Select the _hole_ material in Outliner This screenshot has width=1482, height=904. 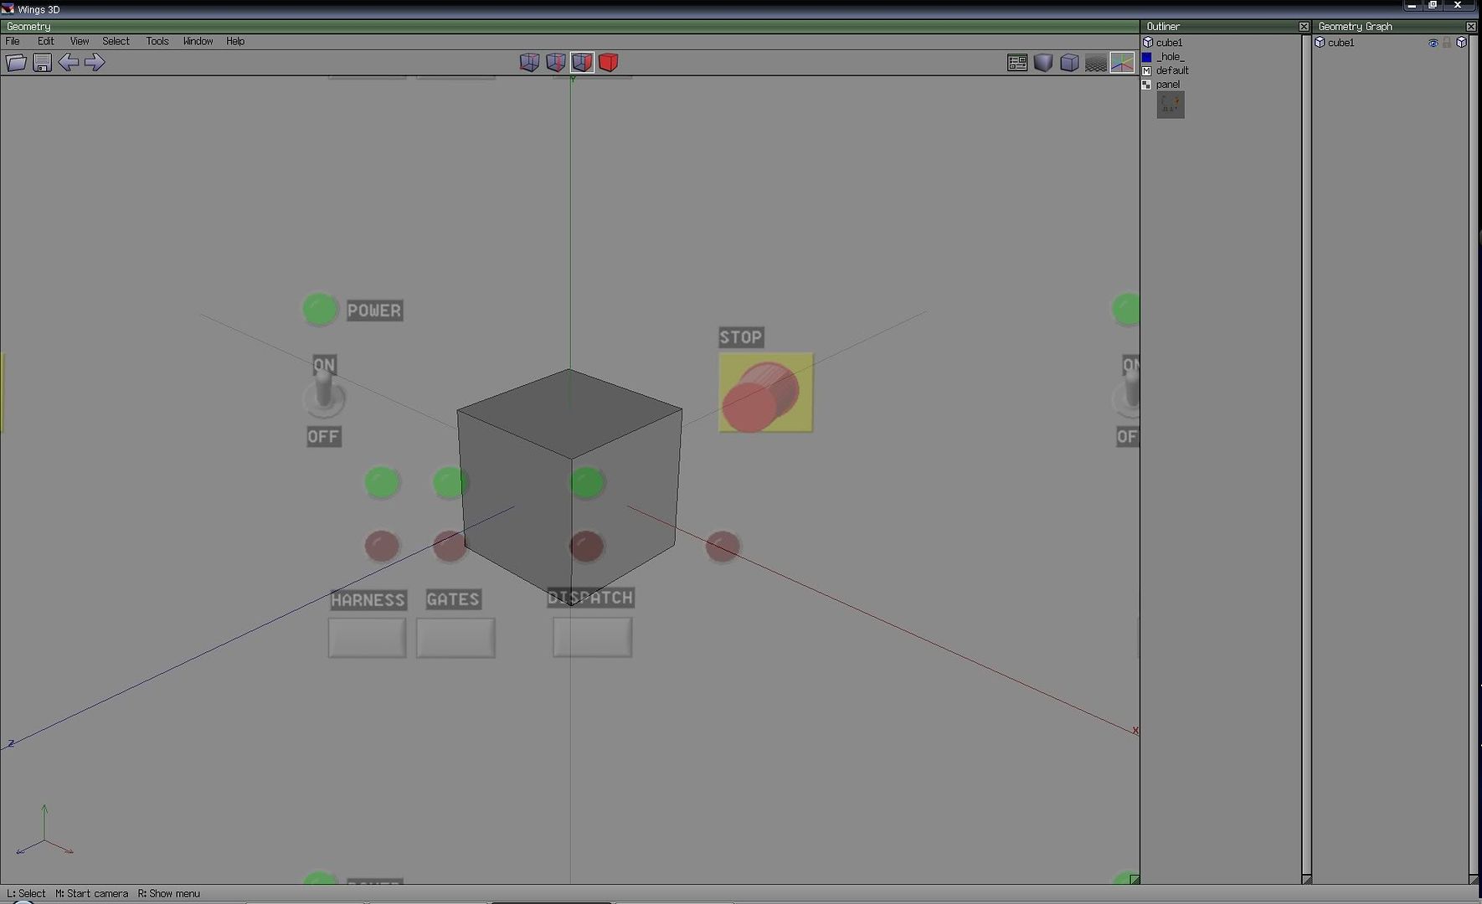pyautogui.click(x=1171, y=57)
